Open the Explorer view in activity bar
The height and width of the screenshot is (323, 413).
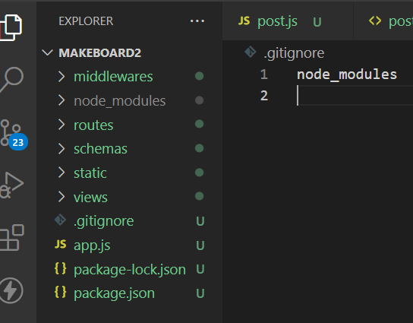[11, 27]
